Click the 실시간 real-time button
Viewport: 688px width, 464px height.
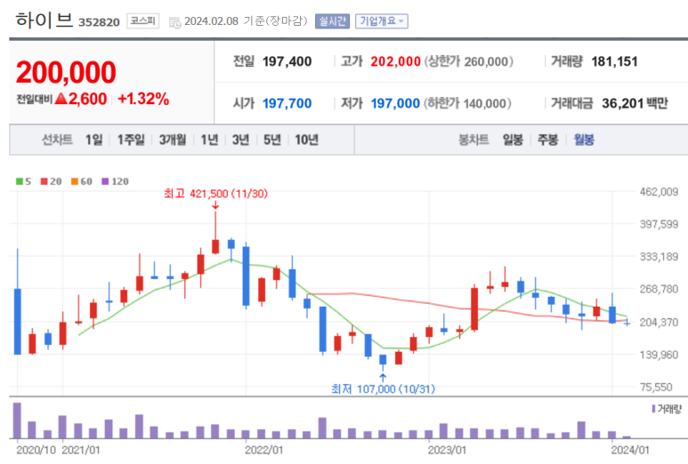pyautogui.click(x=332, y=21)
